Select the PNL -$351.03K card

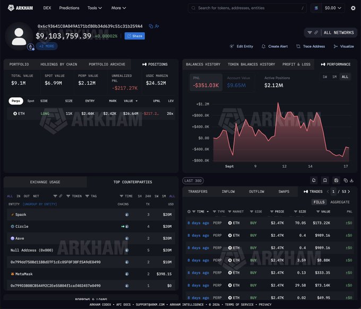click(206, 82)
